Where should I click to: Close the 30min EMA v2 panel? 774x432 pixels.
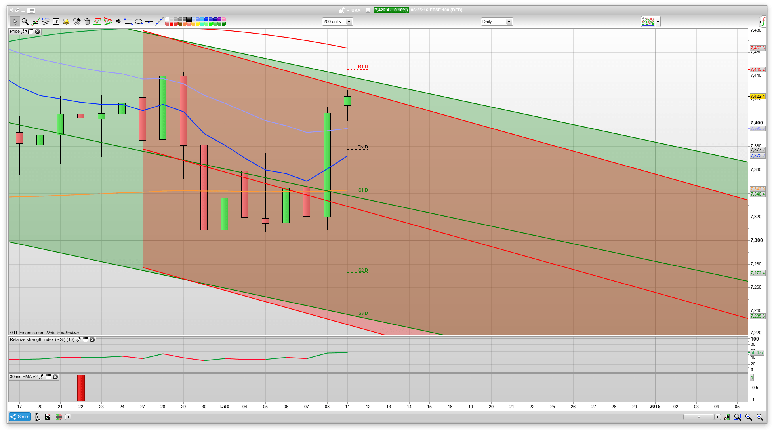point(55,377)
